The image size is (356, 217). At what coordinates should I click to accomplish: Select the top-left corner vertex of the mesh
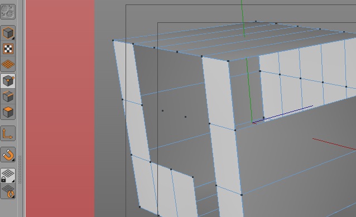[113, 40]
